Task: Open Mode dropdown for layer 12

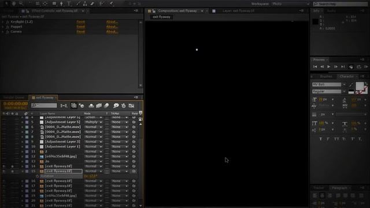Action: coord(93,157)
